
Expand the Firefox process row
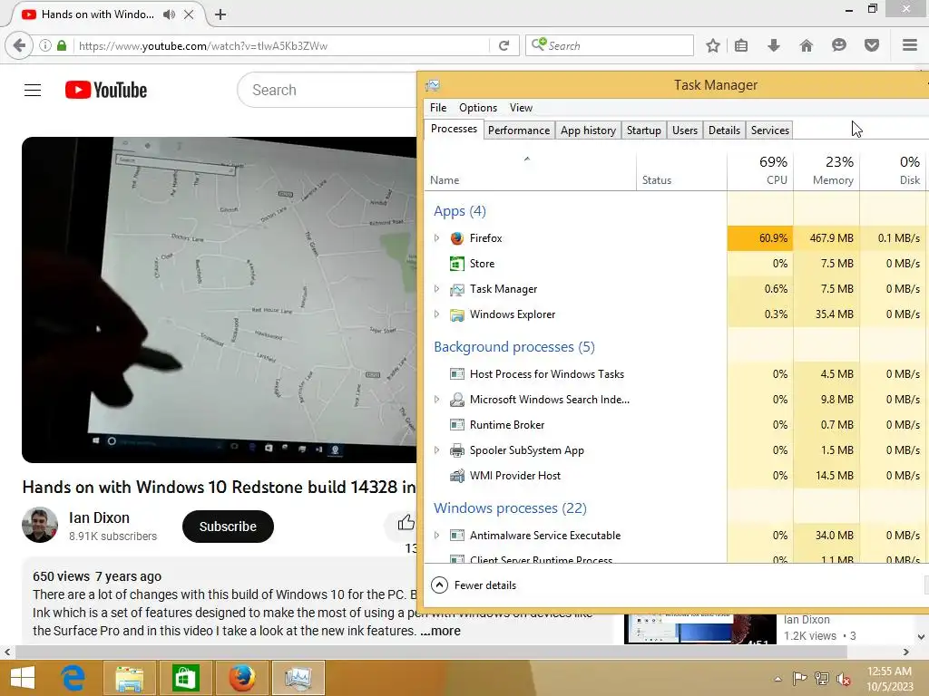pyautogui.click(x=437, y=238)
